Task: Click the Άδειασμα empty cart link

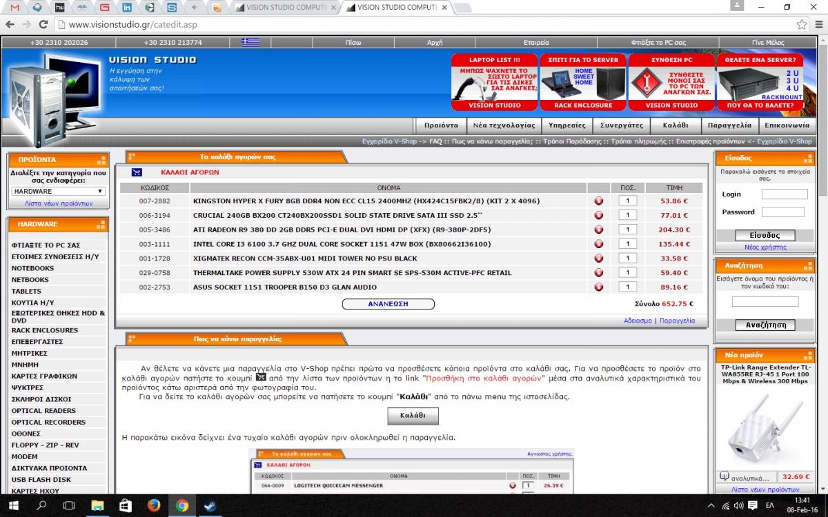Action: pos(638,321)
